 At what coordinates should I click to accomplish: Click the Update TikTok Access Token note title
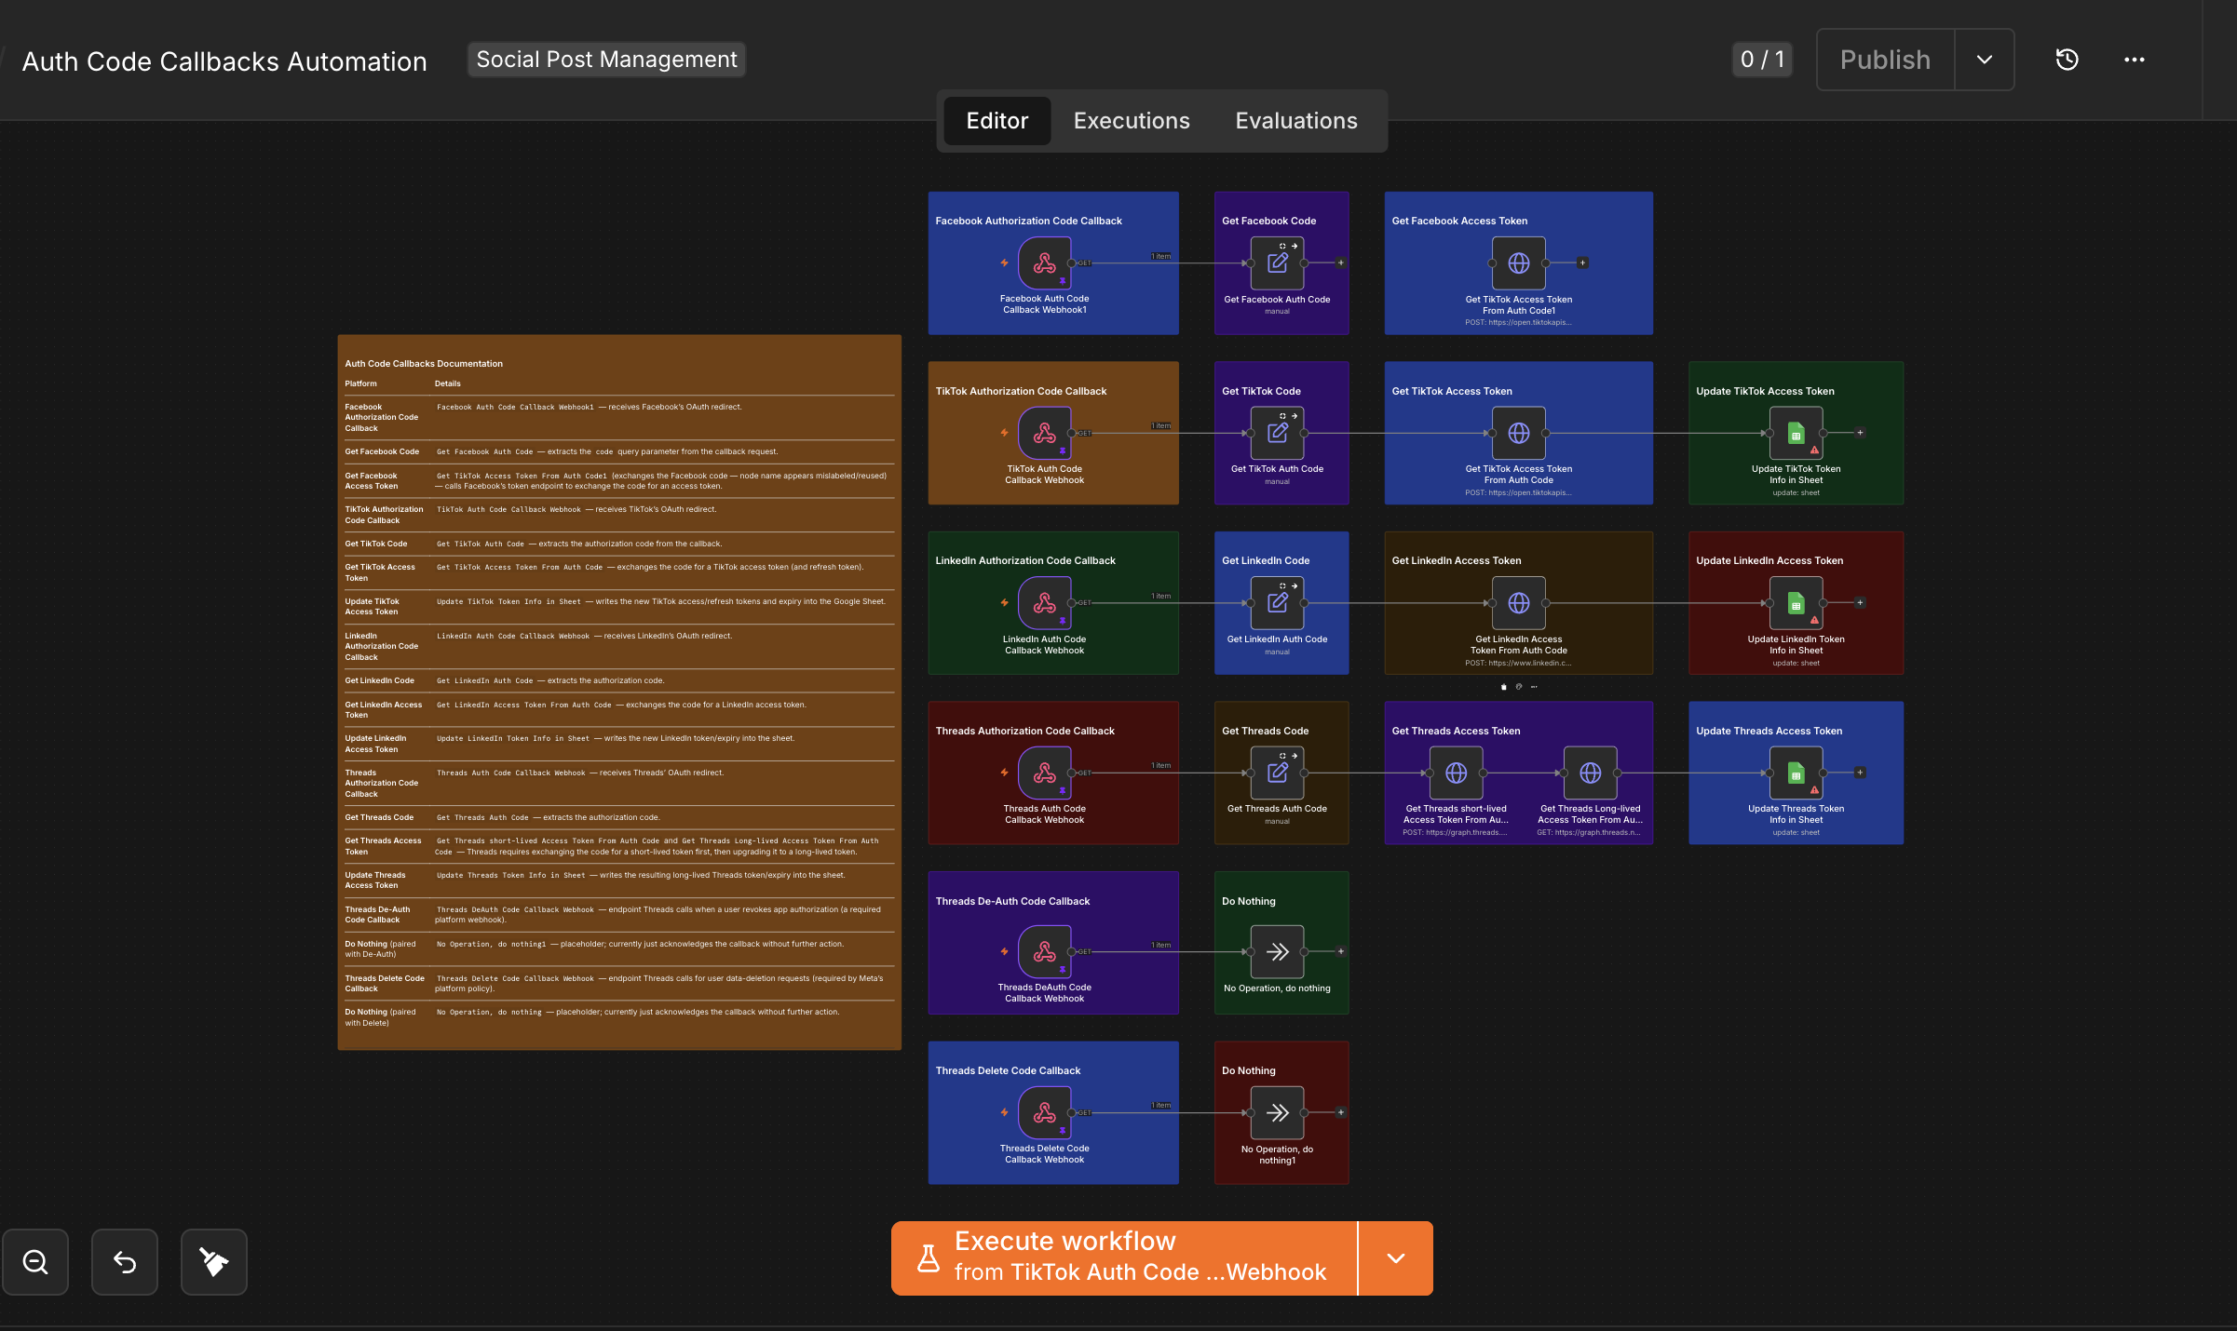(x=1765, y=391)
